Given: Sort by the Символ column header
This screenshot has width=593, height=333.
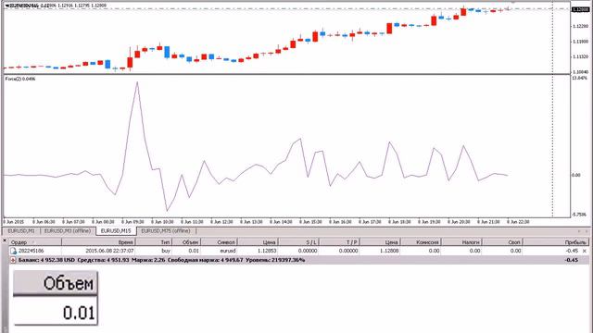Looking at the screenshot, I should (219, 242).
